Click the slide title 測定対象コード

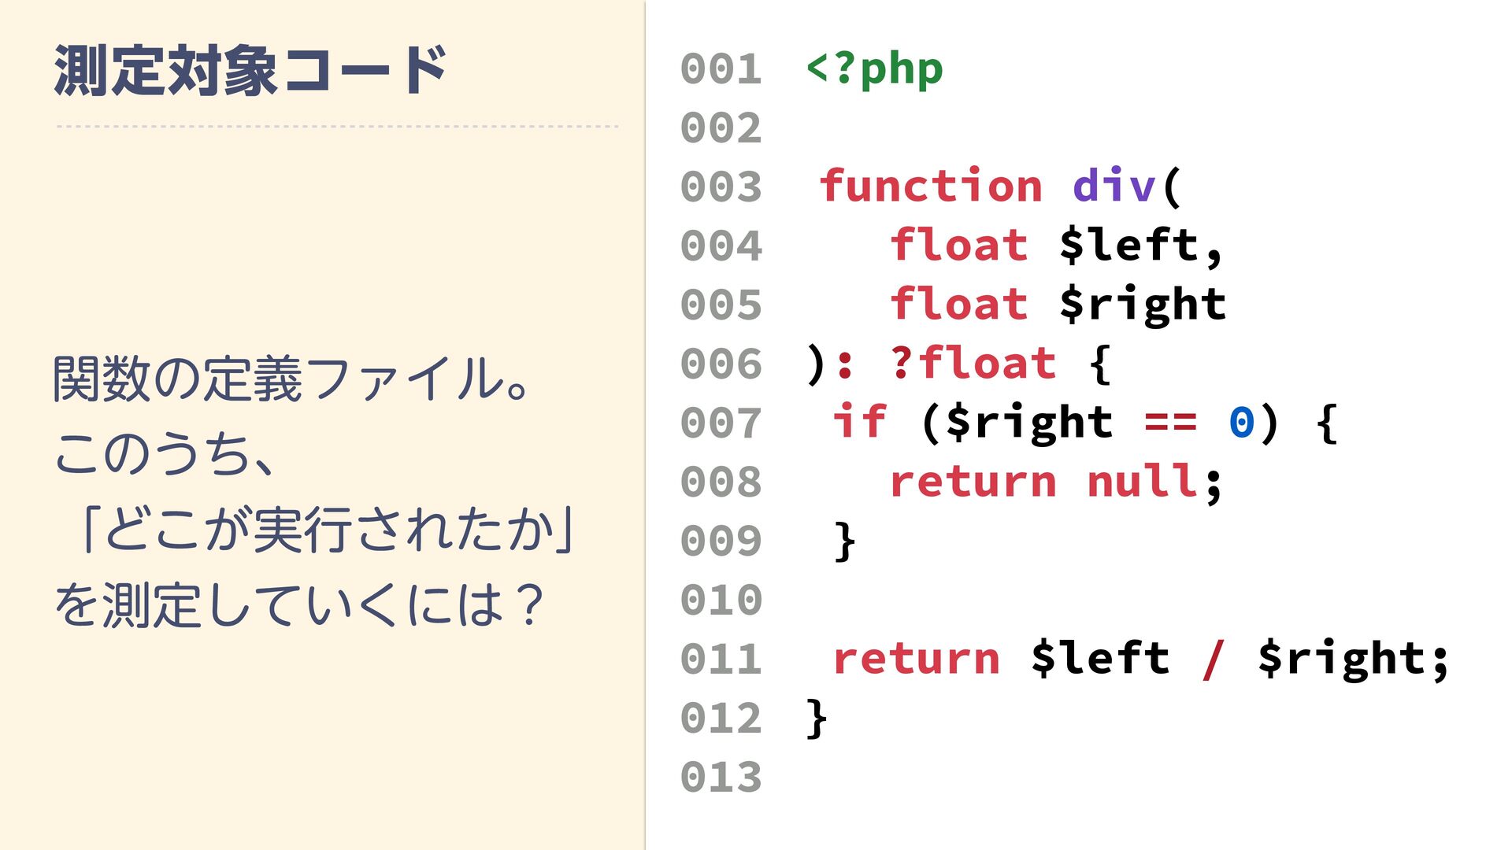pyautogui.click(x=250, y=71)
